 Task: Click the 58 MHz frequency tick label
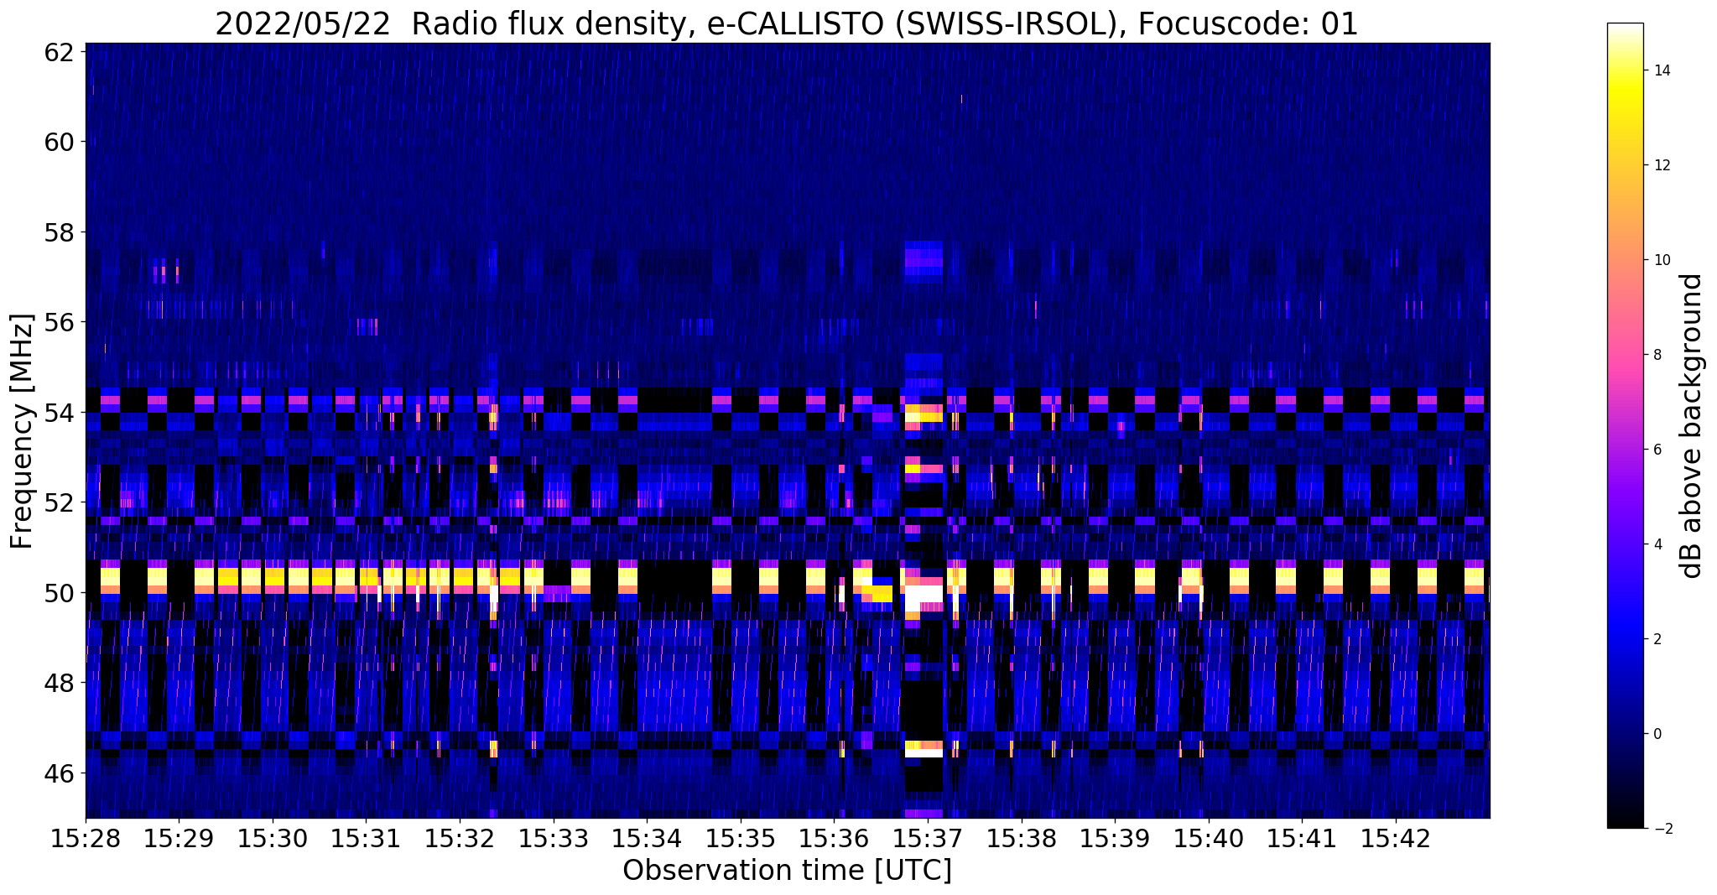point(60,232)
